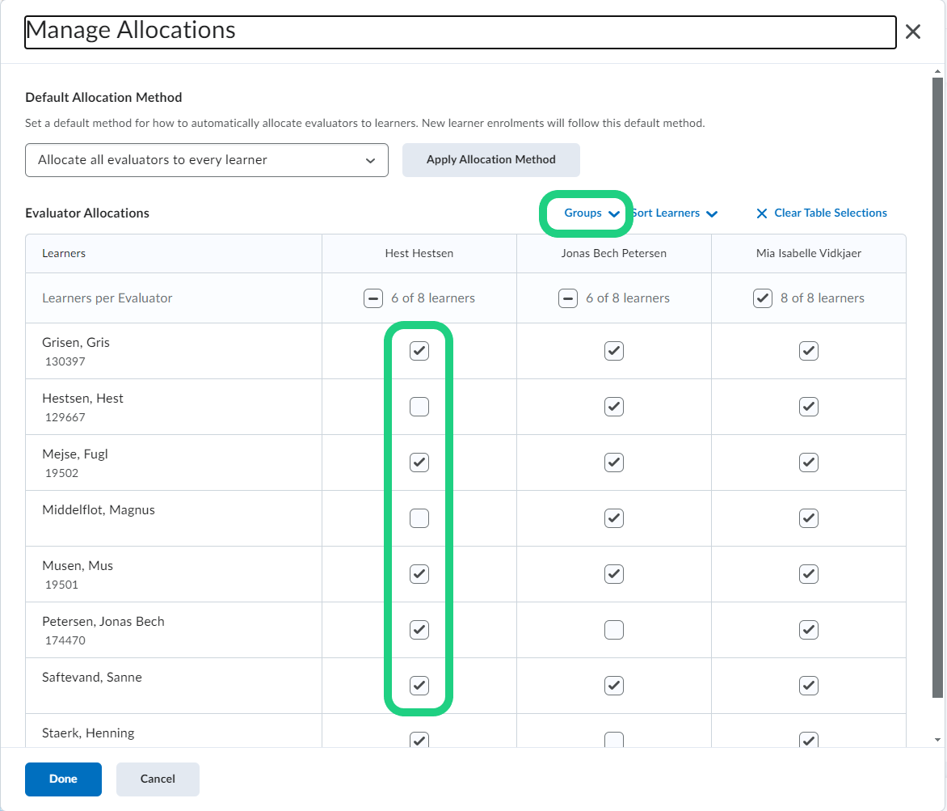Toggle select-all for Jonas Bech Petersen column
Image resolution: width=947 pixels, height=811 pixels.
click(567, 298)
